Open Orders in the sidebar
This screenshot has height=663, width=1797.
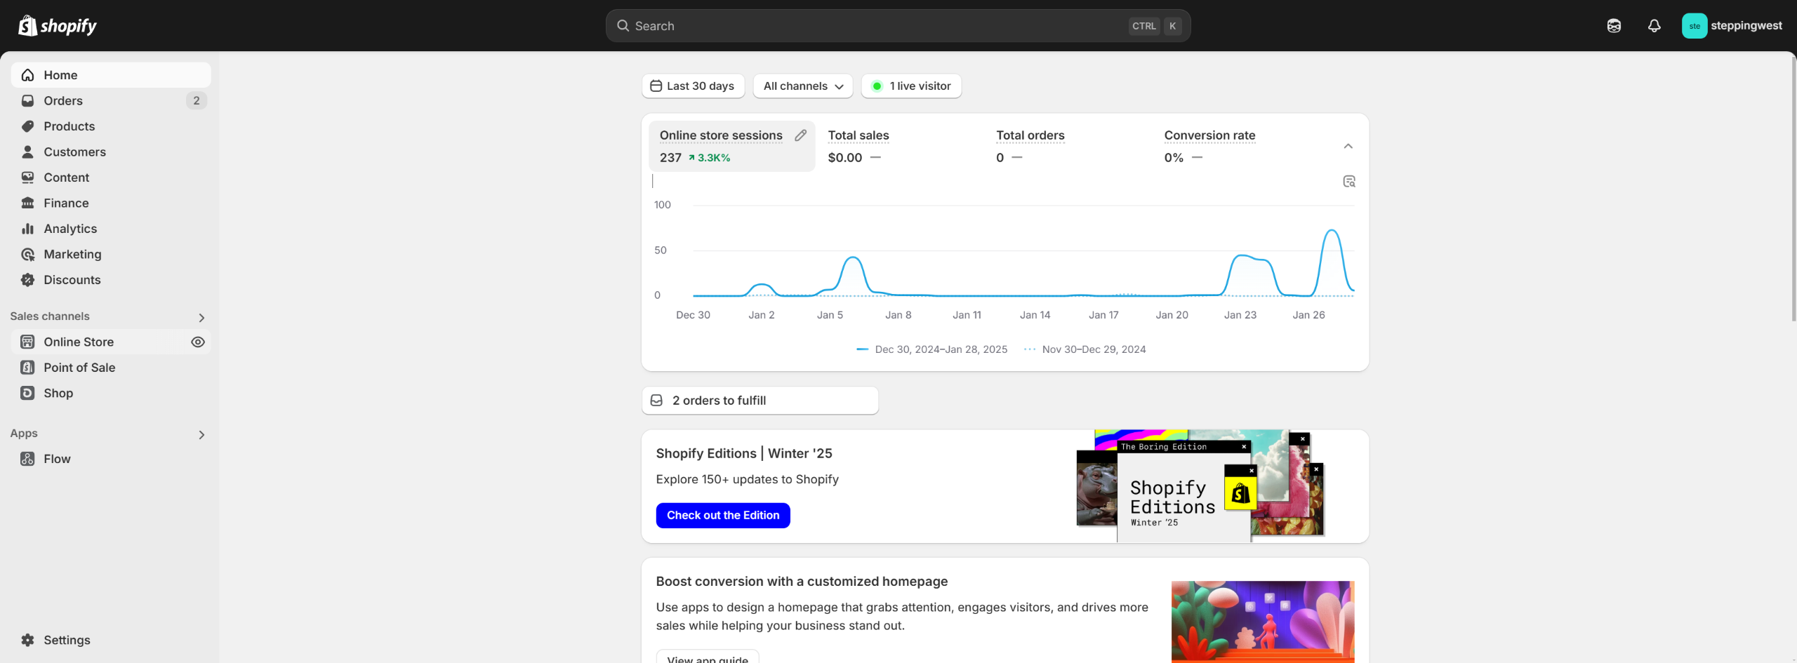pyautogui.click(x=111, y=101)
